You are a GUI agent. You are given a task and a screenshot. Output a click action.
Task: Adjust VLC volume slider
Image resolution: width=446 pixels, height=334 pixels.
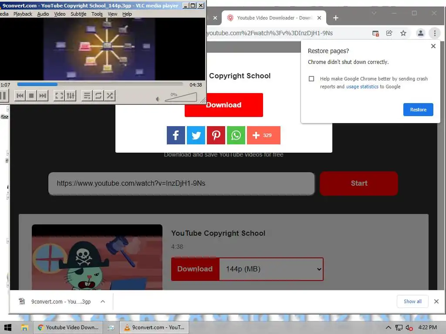(x=181, y=97)
